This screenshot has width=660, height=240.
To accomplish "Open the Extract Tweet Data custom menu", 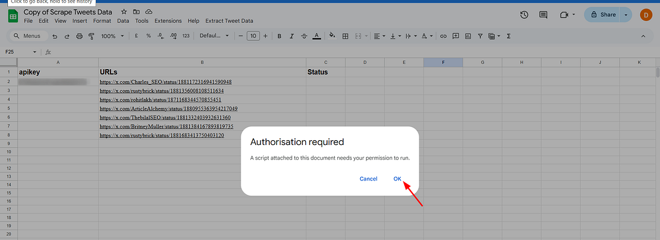I will (229, 21).
